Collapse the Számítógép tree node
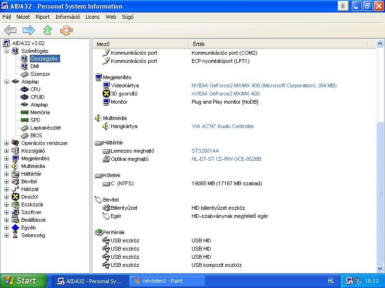385x288 pixels. [6, 51]
